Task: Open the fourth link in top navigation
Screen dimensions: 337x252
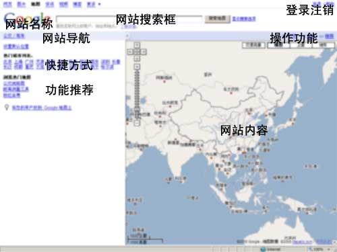Action: pos(50,4)
